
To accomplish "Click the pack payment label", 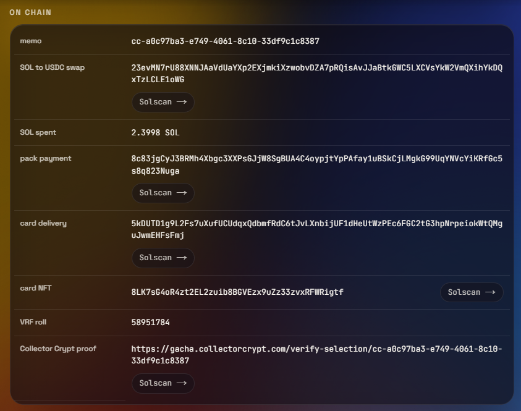I will [46, 158].
